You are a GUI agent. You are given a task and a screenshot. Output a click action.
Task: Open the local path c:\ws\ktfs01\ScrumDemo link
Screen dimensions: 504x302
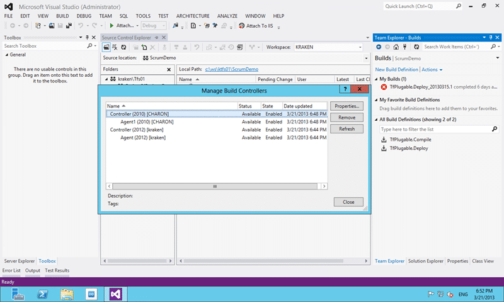232,69
